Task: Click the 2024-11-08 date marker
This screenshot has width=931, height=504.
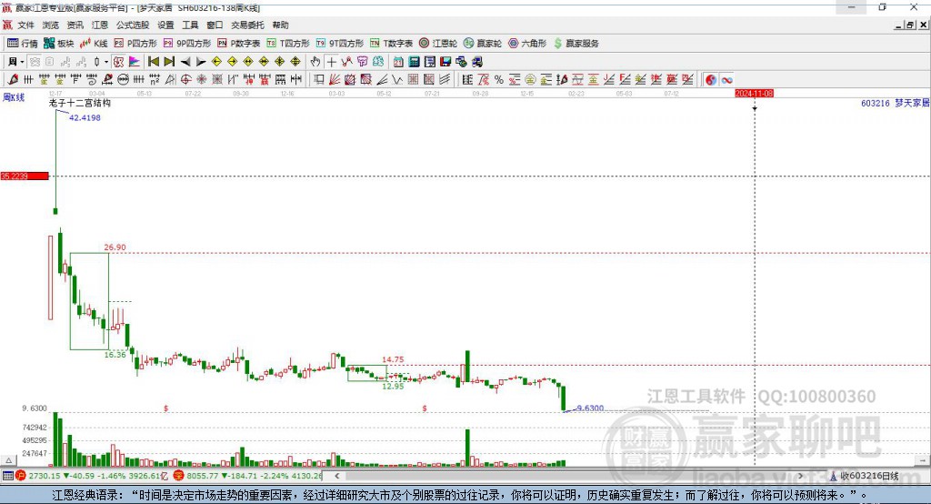Action: (x=754, y=94)
